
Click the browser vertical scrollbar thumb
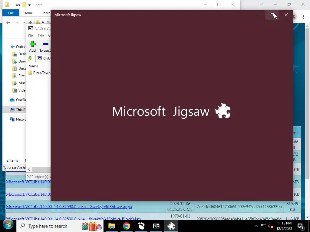307,104
